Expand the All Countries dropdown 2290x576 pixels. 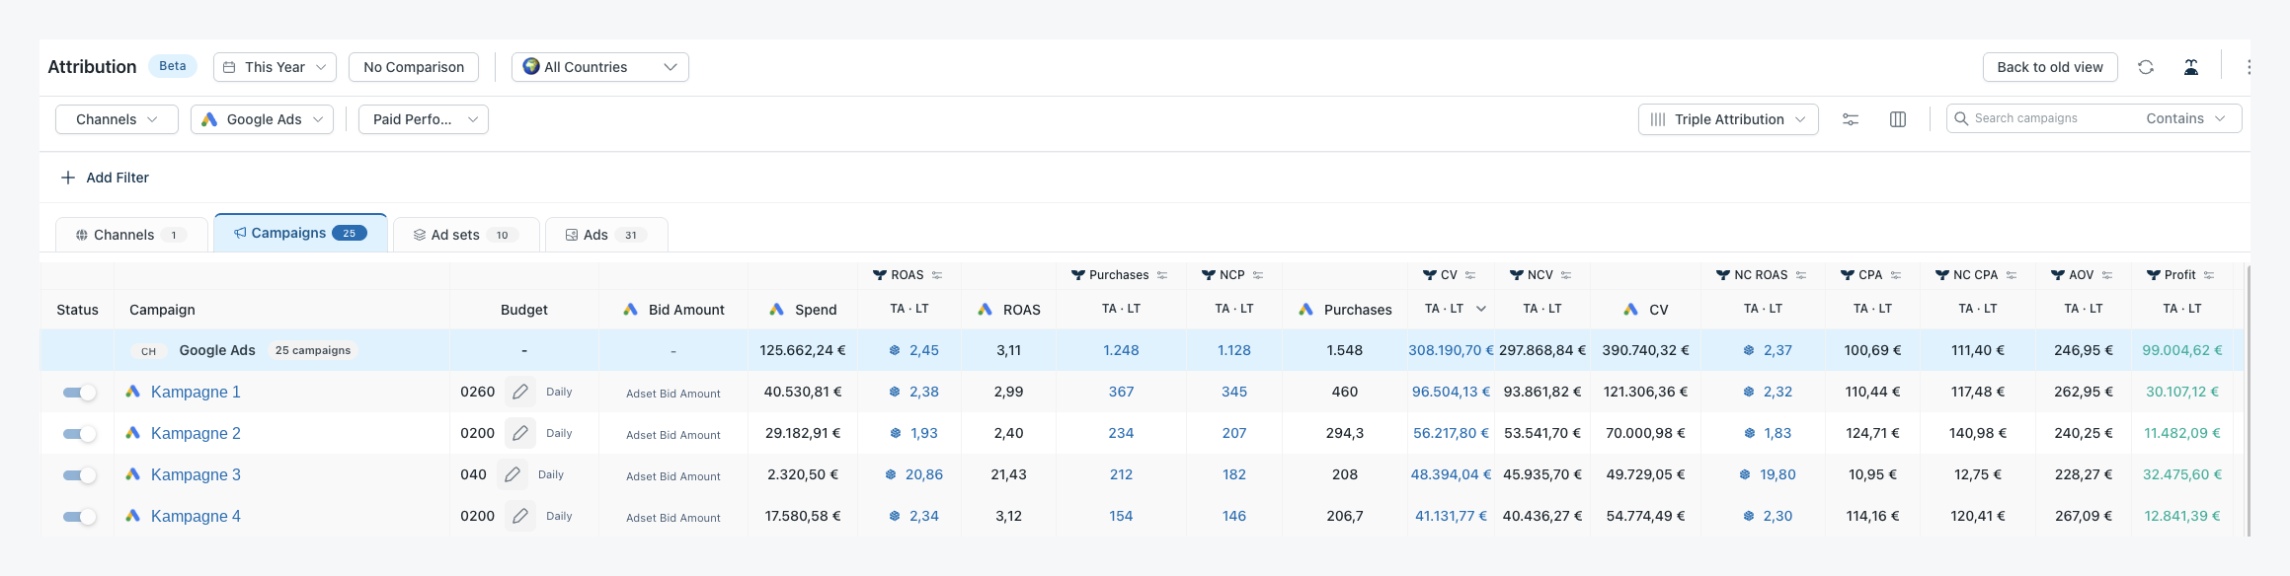(x=600, y=67)
